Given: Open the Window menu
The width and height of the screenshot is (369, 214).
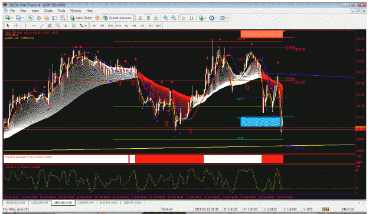Looking at the screenshot, I should pyautogui.click(x=76, y=11).
